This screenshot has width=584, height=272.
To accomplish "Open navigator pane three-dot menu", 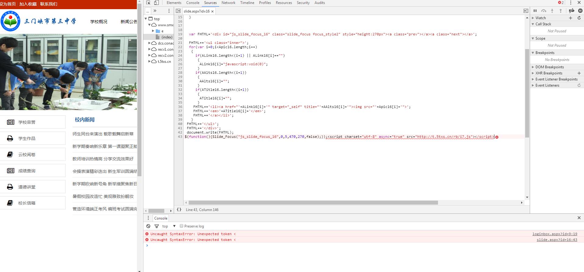I will (x=169, y=11).
